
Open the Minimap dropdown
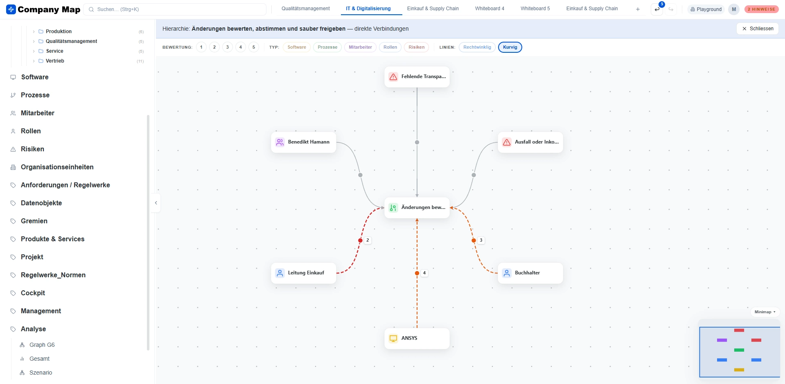tap(765, 312)
